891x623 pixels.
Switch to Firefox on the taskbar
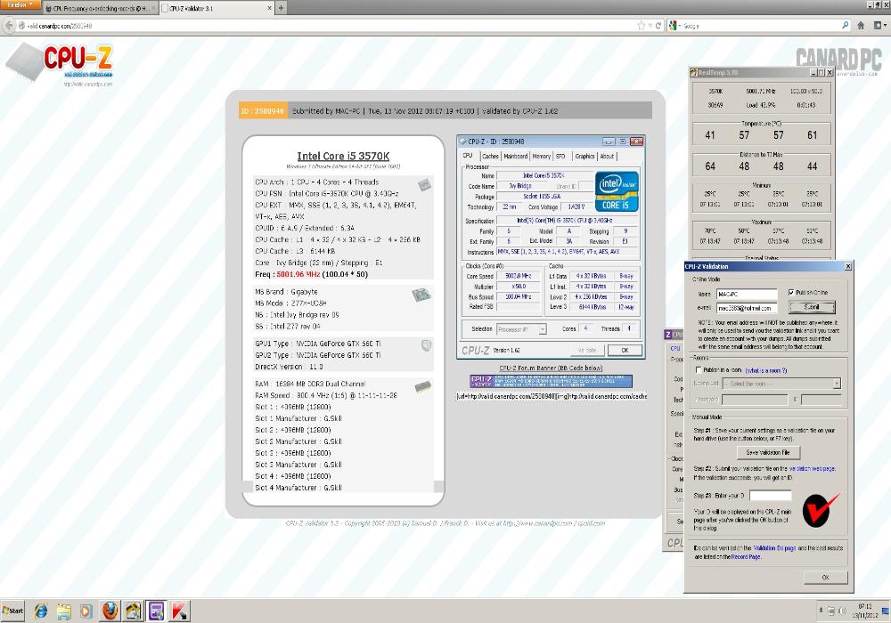(110, 611)
